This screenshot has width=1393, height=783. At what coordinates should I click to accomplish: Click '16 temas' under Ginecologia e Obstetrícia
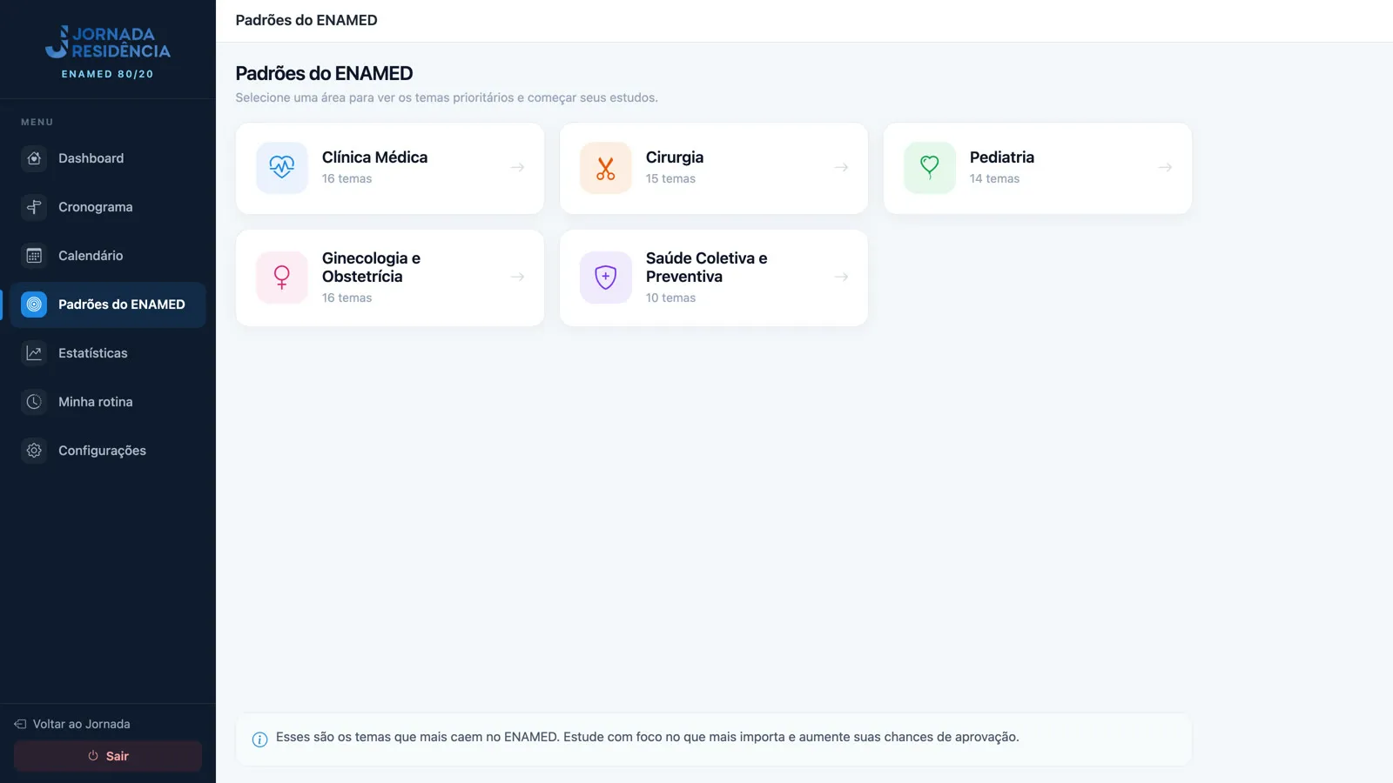(347, 298)
